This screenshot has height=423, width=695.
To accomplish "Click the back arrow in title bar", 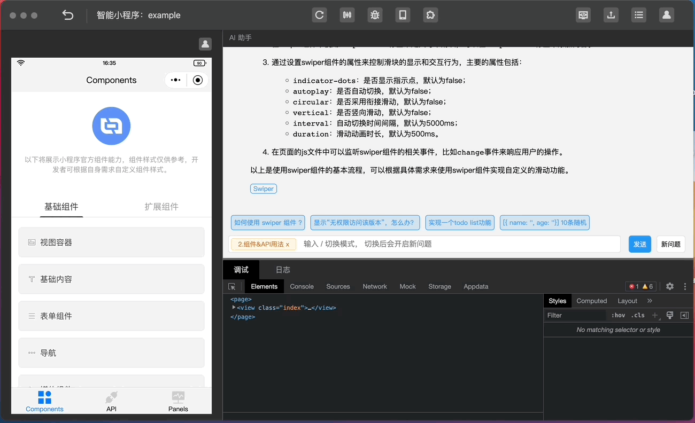I will coord(68,15).
